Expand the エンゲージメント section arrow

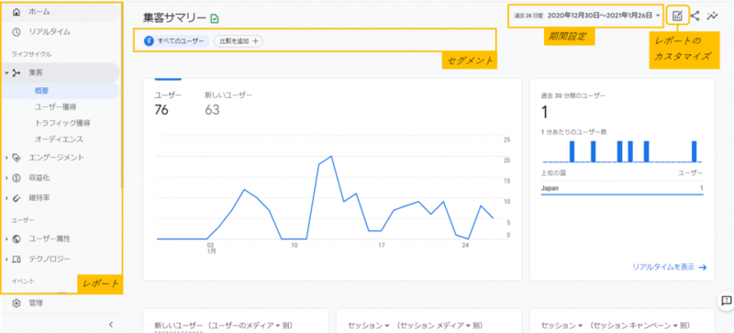pyautogui.click(x=6, y=158)
